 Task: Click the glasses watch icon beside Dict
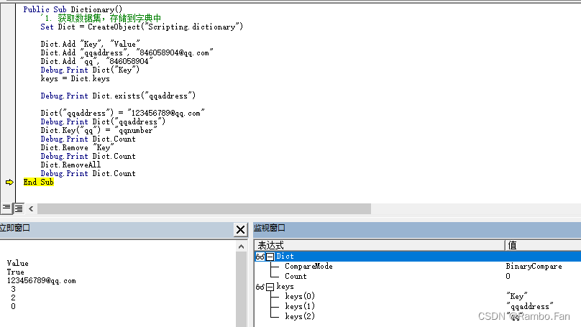(x=260, y=257)
